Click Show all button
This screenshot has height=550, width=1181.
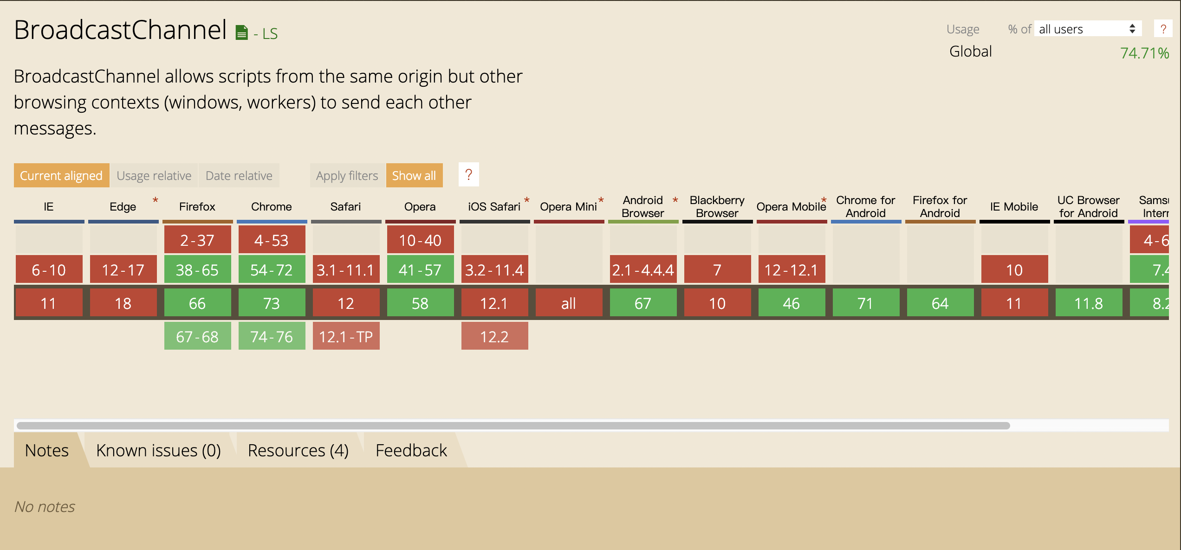tap(414, 175)
